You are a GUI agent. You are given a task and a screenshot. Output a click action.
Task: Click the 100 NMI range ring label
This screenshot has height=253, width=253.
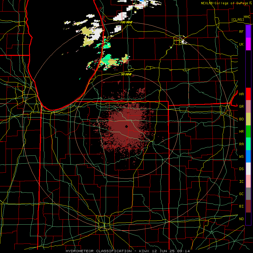click(126, 22)
